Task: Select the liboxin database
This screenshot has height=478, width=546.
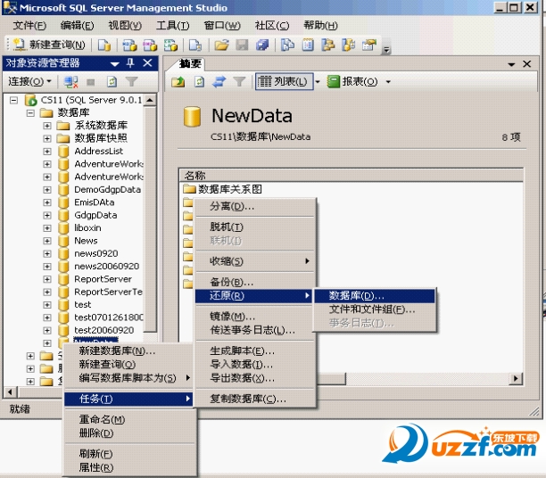Action: click(87, 228)
